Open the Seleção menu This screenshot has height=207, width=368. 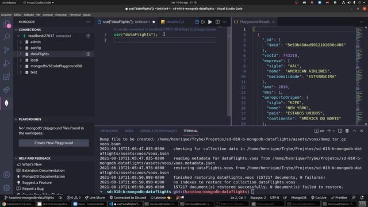coord(29,14)
